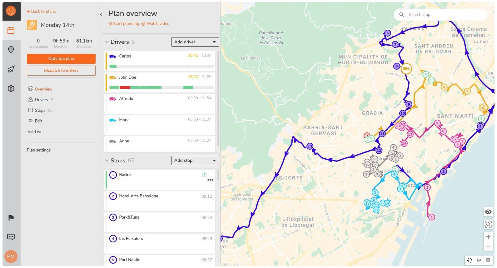Open the calendar plans icon in sidebar

pyautogui.click(x=11, y=30)
